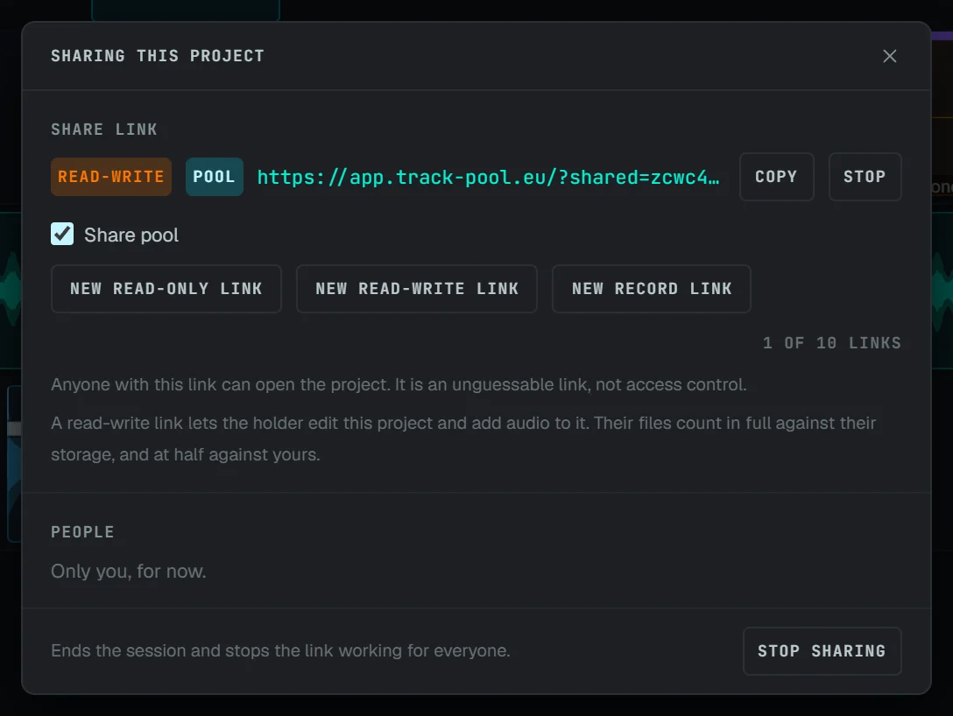
Task: Create a new read-only link
Action: click(x=166, y=289)
